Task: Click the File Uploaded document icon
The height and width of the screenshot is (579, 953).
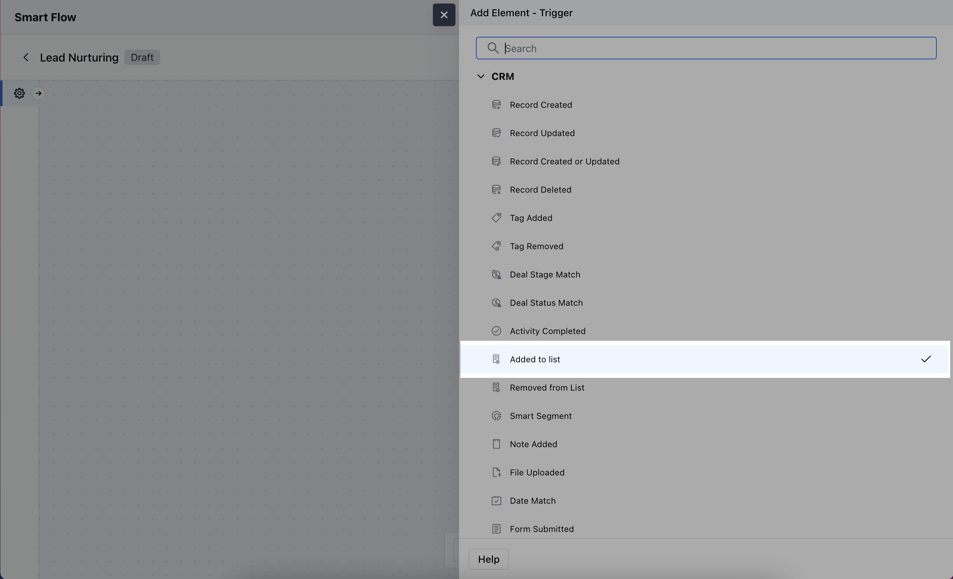Action: [x=496, y=472]
